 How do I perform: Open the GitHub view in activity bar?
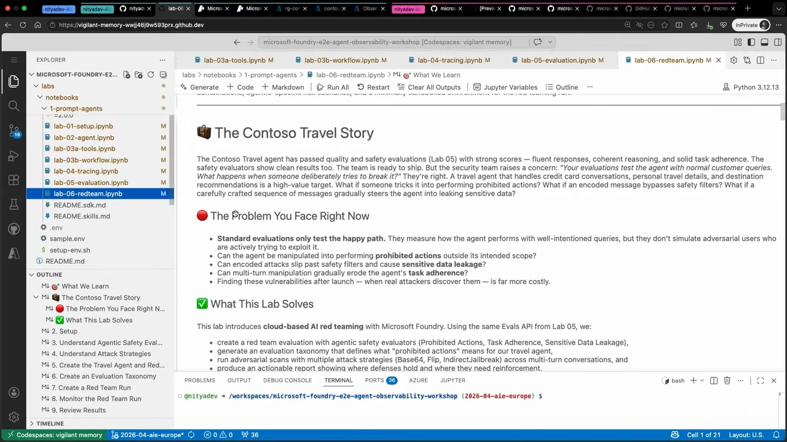point(14,229)
